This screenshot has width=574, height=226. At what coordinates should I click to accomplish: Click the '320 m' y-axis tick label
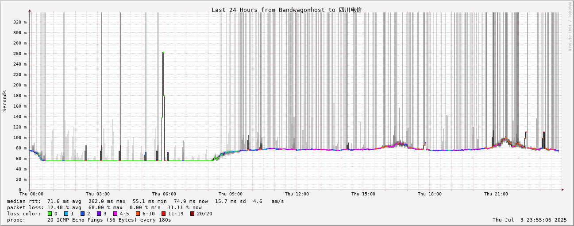(19, 22)
